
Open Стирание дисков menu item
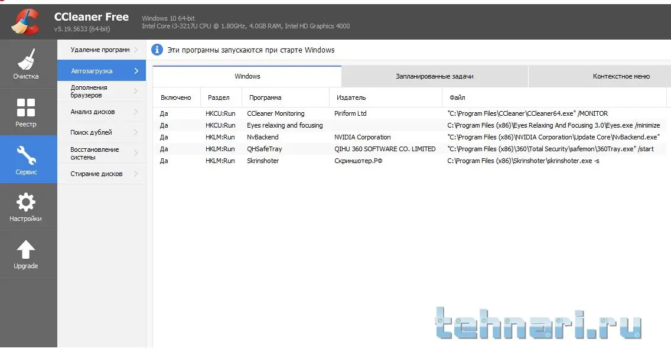click(102, 174)
